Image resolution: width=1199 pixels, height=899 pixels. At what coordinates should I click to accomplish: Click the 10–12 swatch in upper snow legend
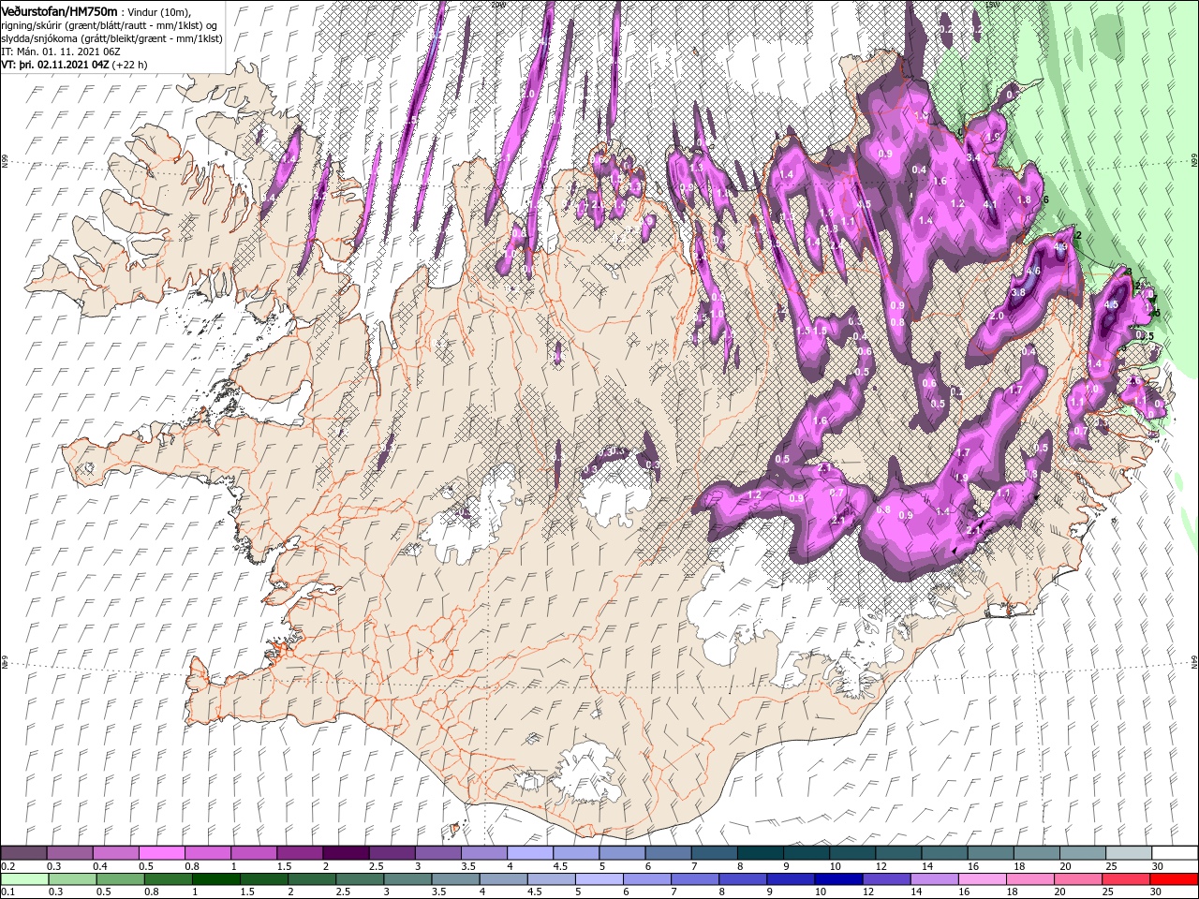[x=852, y=852]
